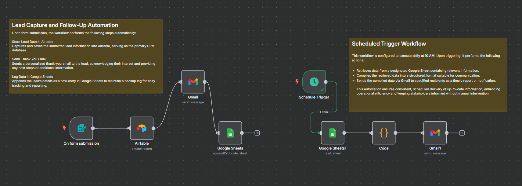Screen dimensions: 522x186
Task: Click the 'On form submission' label text
Action: point(81,143)
